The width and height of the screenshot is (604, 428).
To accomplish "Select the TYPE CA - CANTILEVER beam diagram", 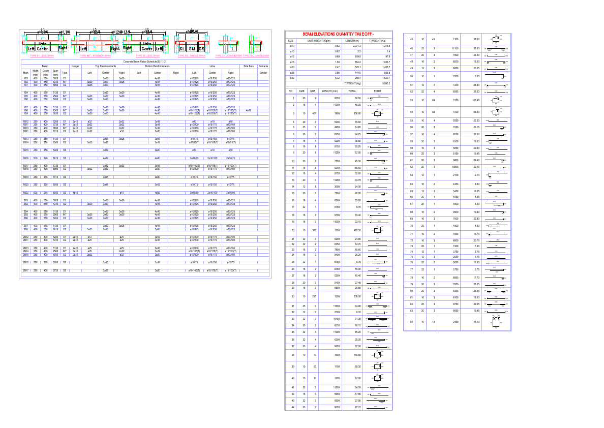I will (x=229, y=43).
